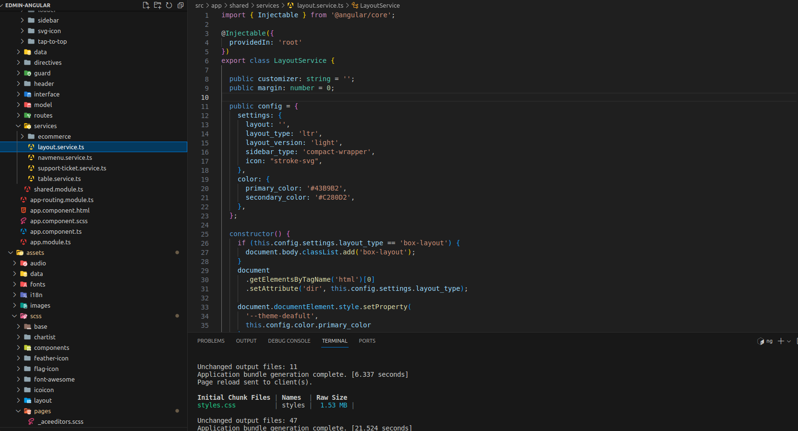
Task: Switch to the PORTS panel tab
Action: [x=367, y=341]
